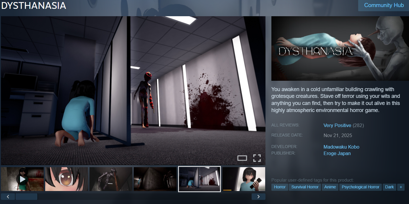Click the DYSTHANASIA page title

pyautogui.click(x=34, y=5)
